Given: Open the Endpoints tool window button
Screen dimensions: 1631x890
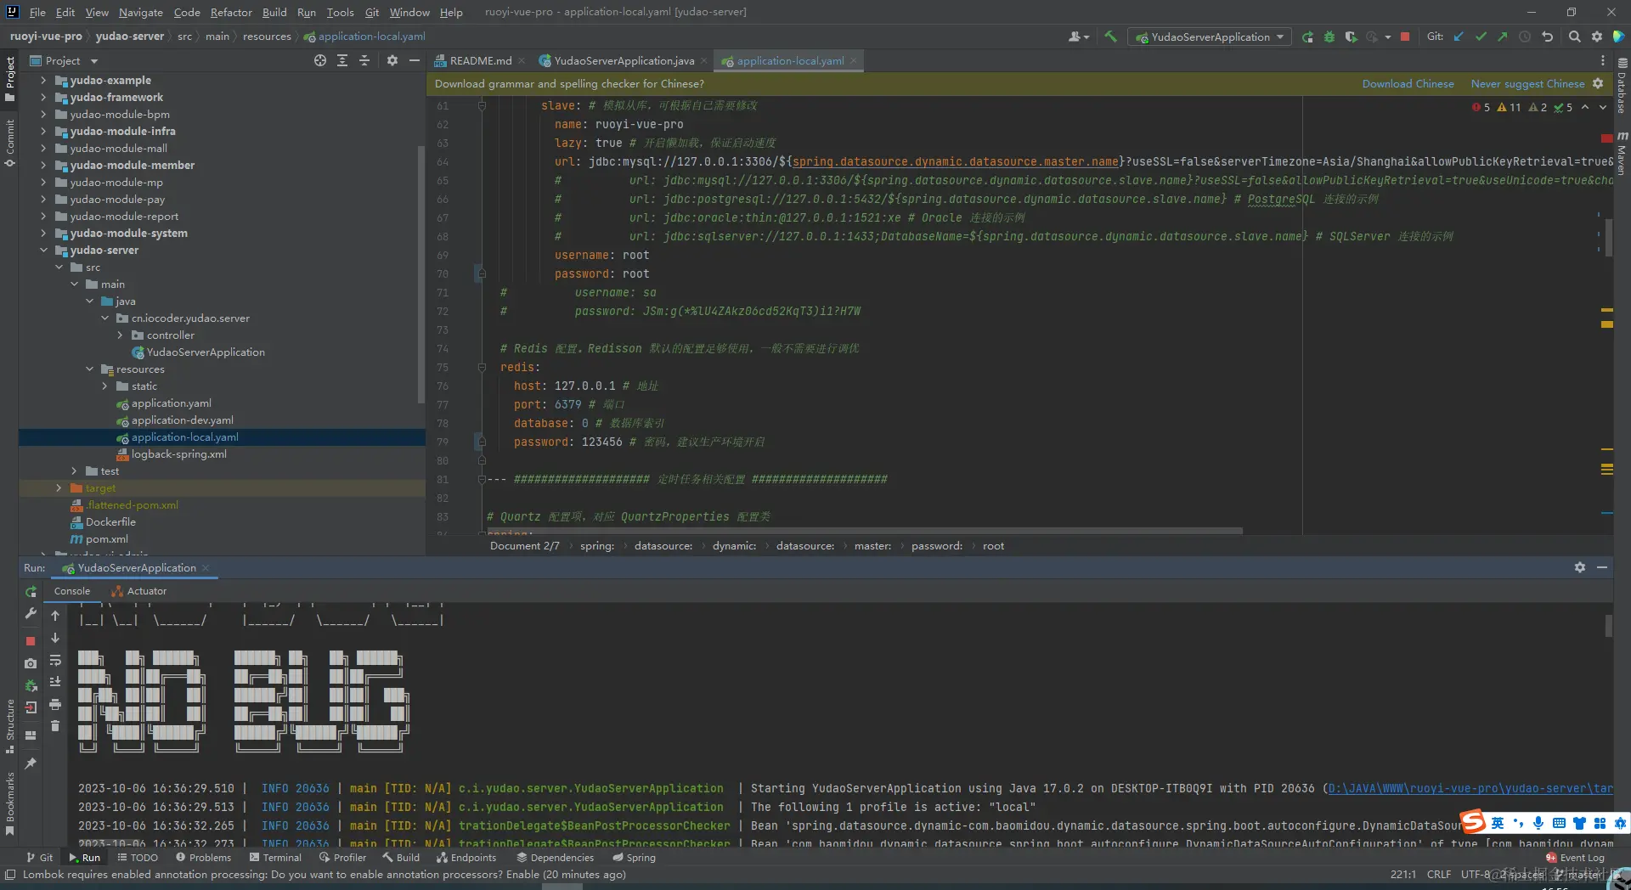Looking at the screenshot, I should (466, 857).
